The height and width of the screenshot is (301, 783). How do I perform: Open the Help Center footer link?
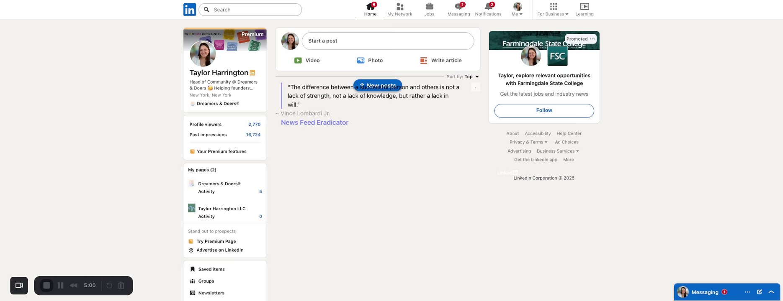pyautogui.click(x=569, y=133)
